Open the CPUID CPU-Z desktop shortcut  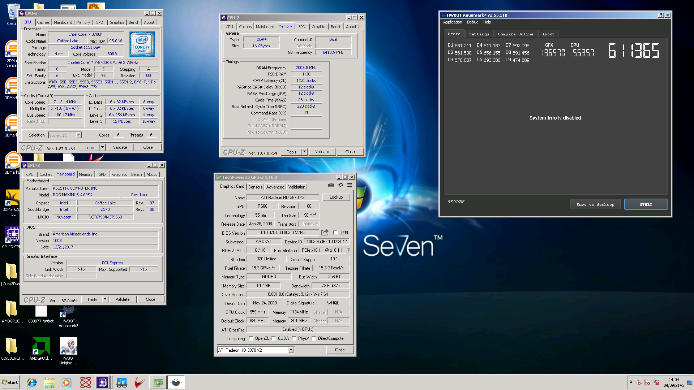click(12, 237)
